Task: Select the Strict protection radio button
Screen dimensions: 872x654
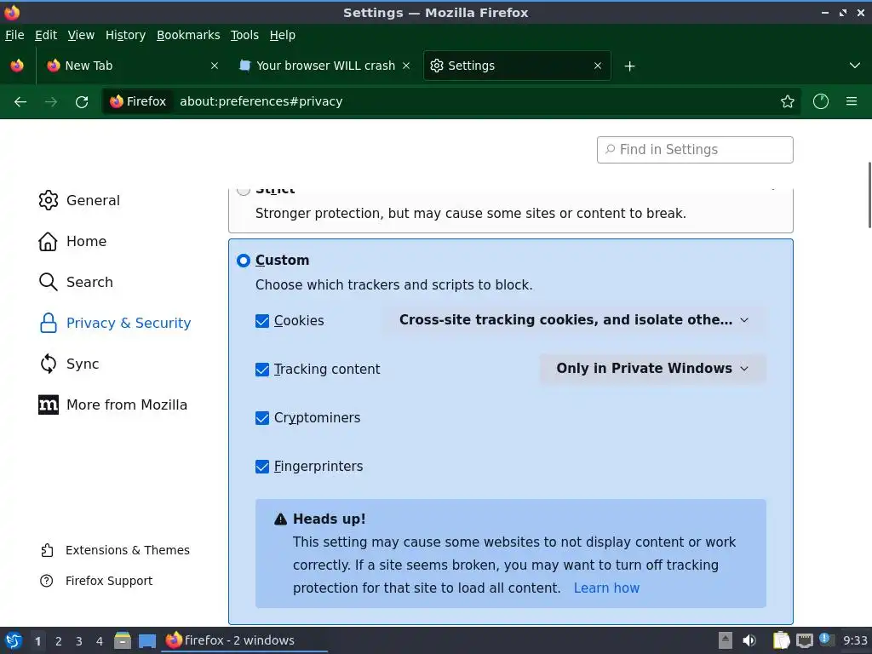Action: 243,190
